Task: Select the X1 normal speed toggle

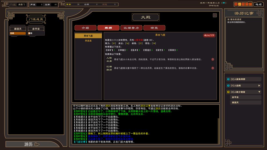Action: 240,4
